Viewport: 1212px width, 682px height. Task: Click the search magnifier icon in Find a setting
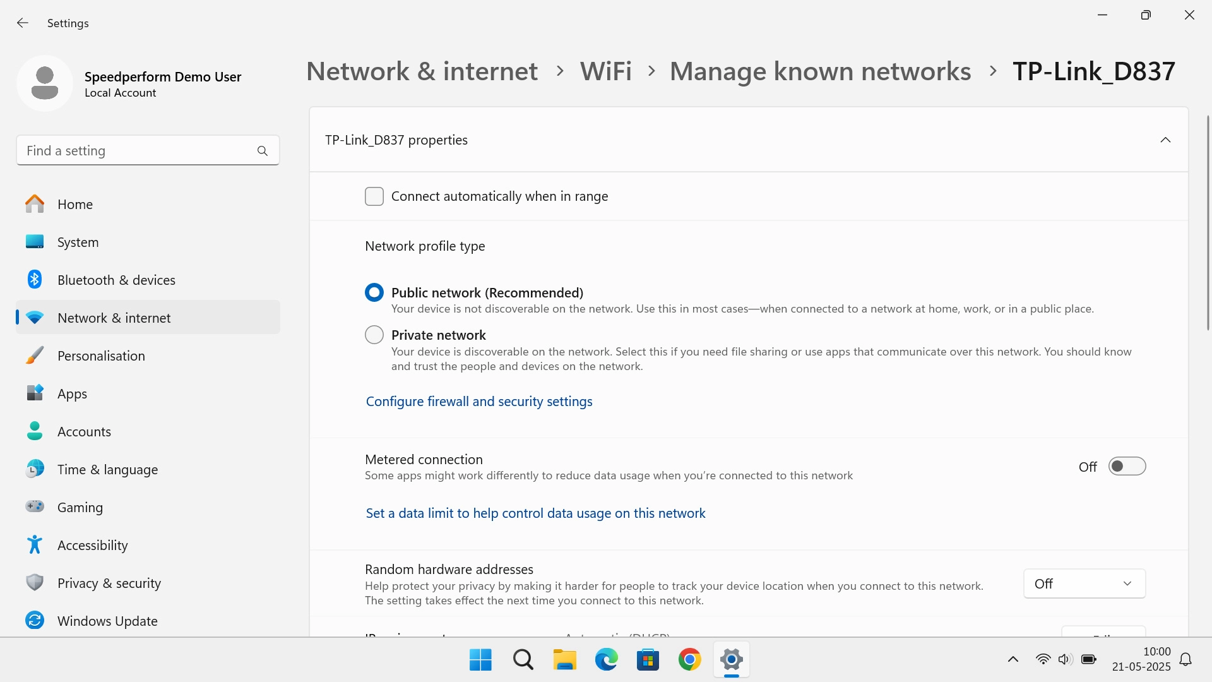[263, 151]
